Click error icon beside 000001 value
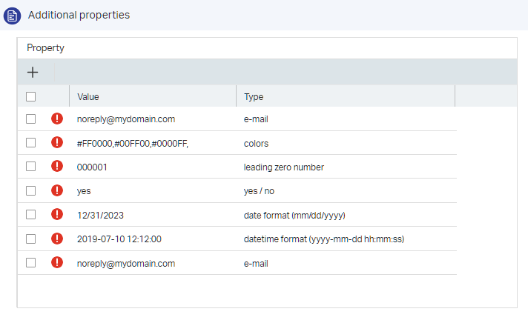Image resolution: width=528 pixels, height=323 pixels. (57, 167)
